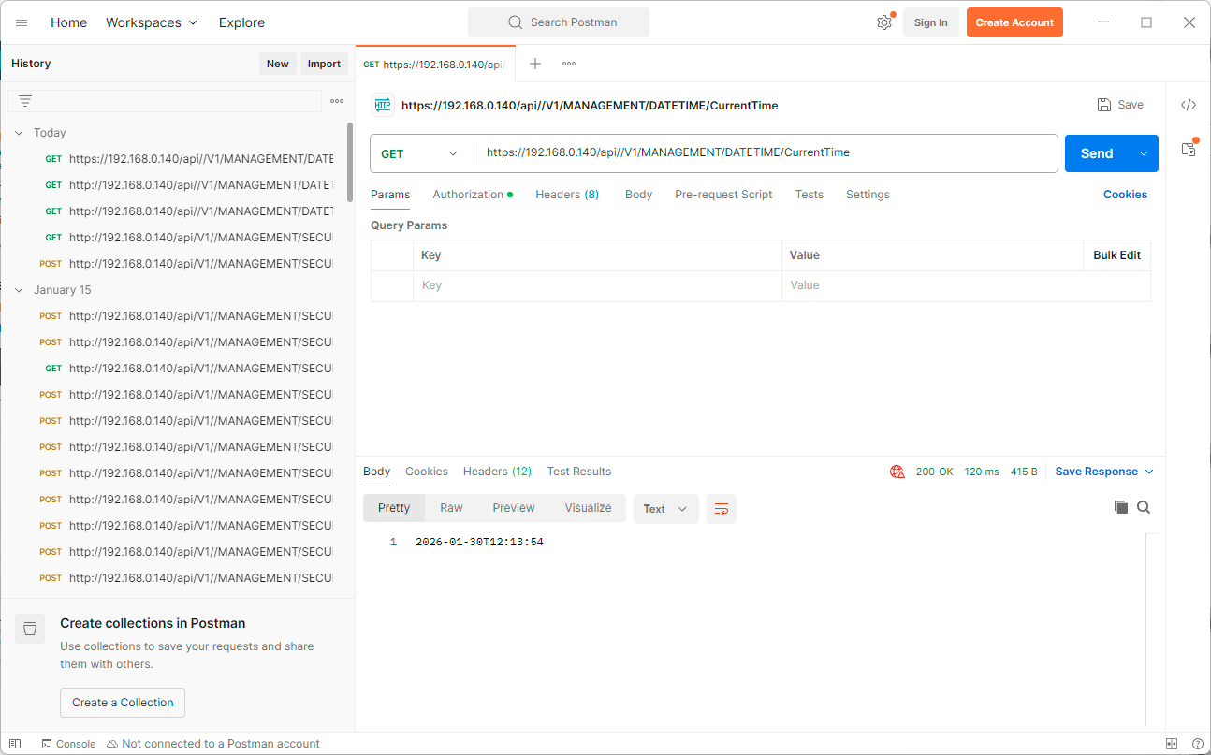Add a new request tab with plus icon
This screenshot has width=1211, height=755.
[535, 64]
